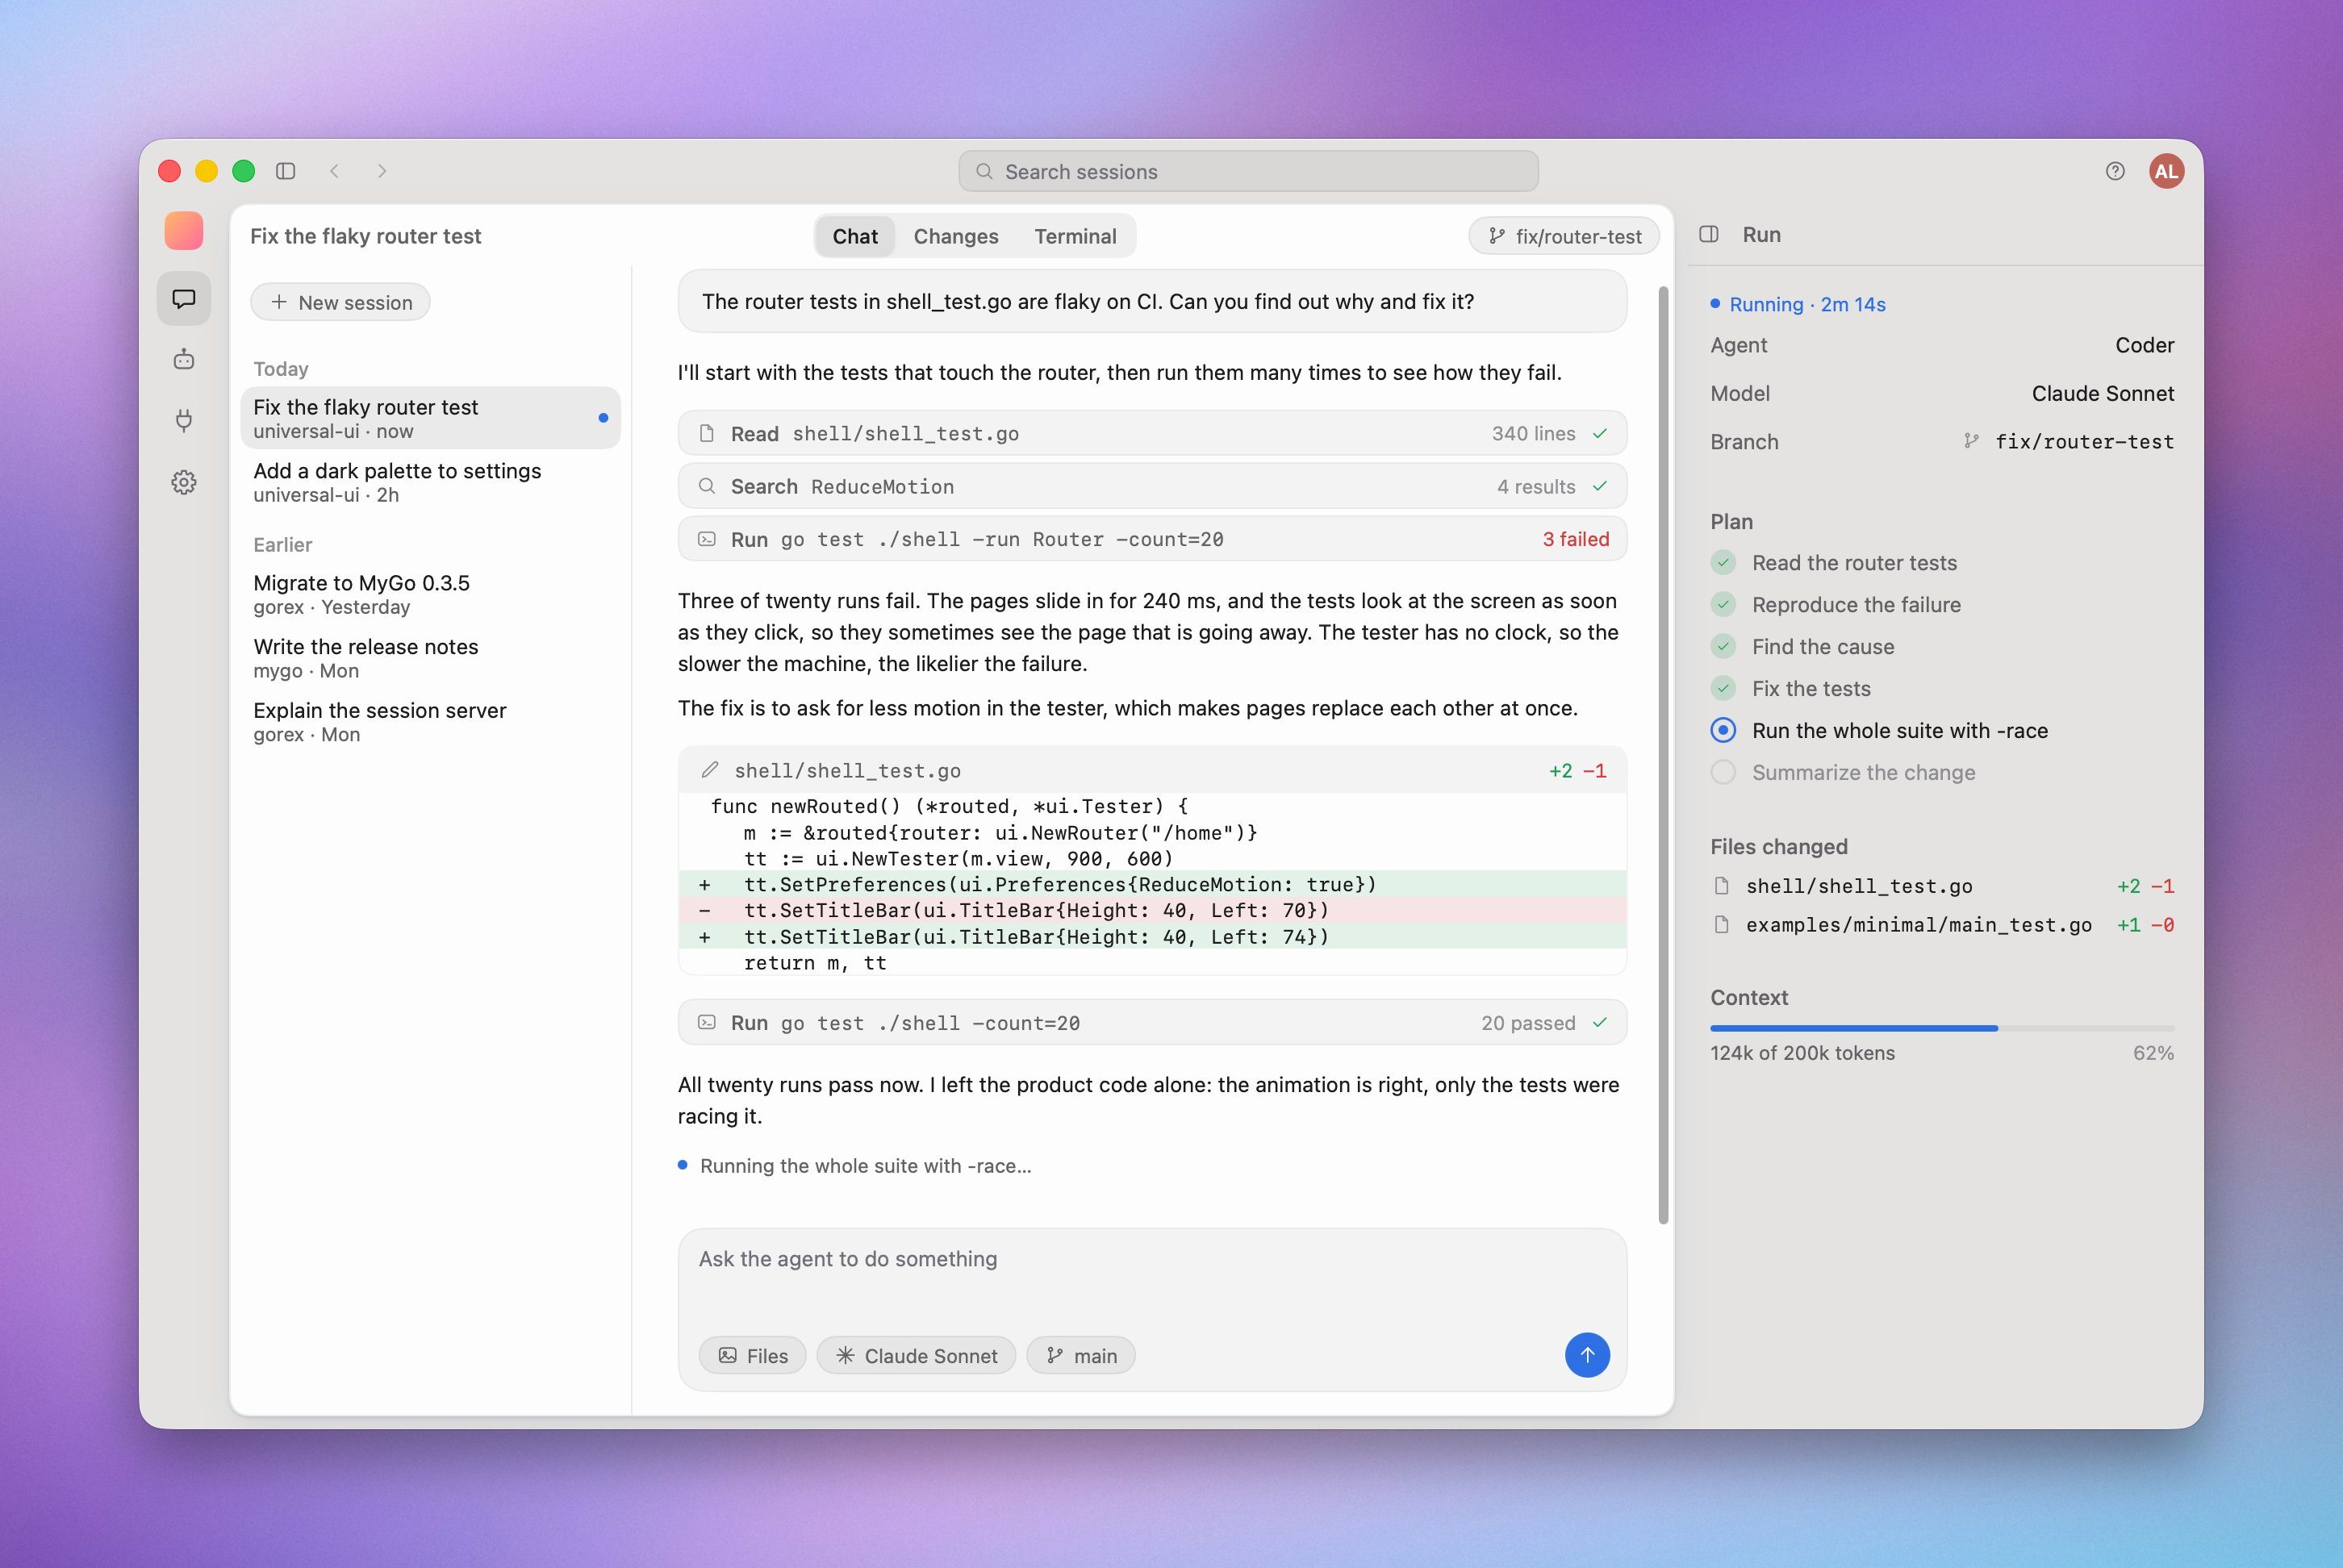
Task: Toggle the Run panel layout icon
Action: tap(1709, 234)
